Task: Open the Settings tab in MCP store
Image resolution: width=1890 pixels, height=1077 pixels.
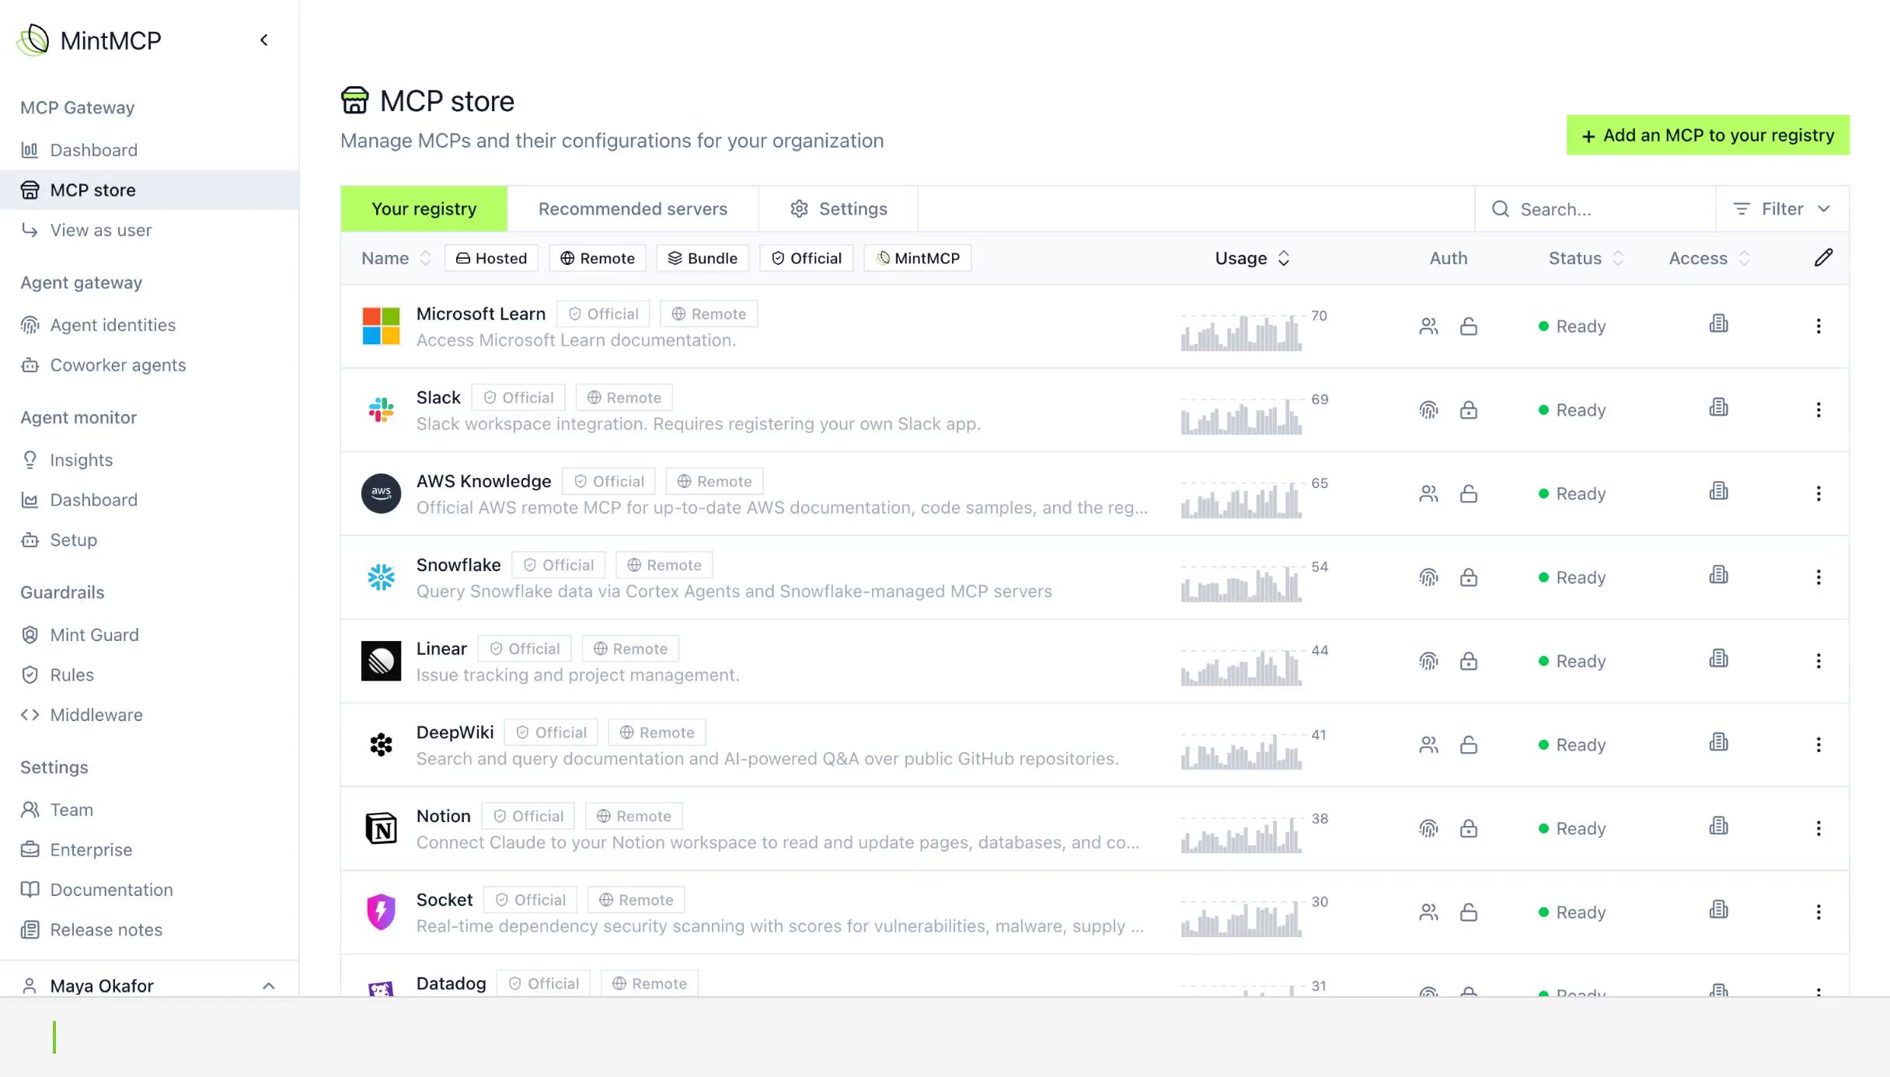Action: coord(839,209)
